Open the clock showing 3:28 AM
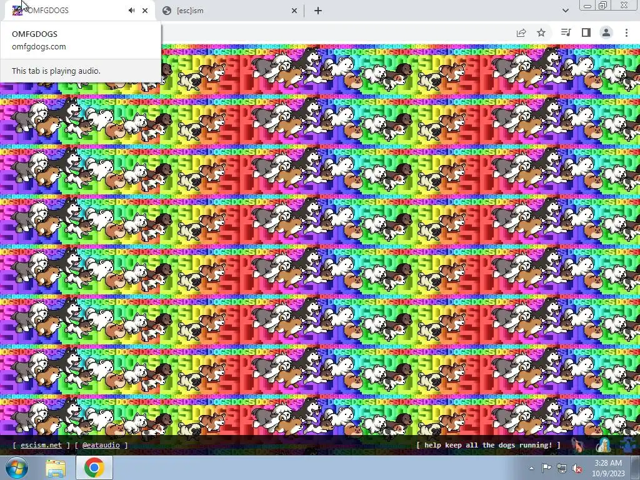 pyautogui.click(x=608, y=468)
